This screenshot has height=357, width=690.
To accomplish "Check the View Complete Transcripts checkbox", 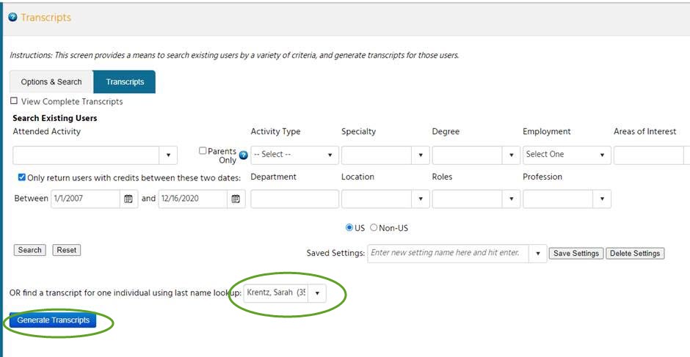I will (x=14, y=101).
